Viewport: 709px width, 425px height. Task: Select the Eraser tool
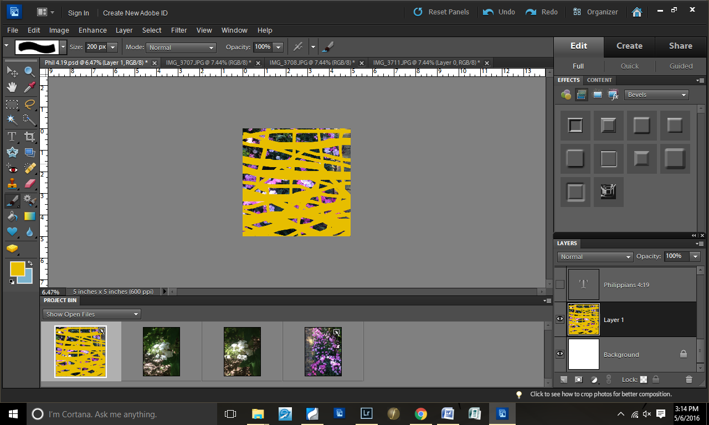pyautogui.click(x=30, y=184)
